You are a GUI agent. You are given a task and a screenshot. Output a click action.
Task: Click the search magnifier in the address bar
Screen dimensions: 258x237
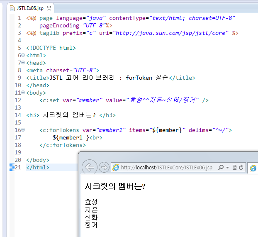[x=221, y=168]
